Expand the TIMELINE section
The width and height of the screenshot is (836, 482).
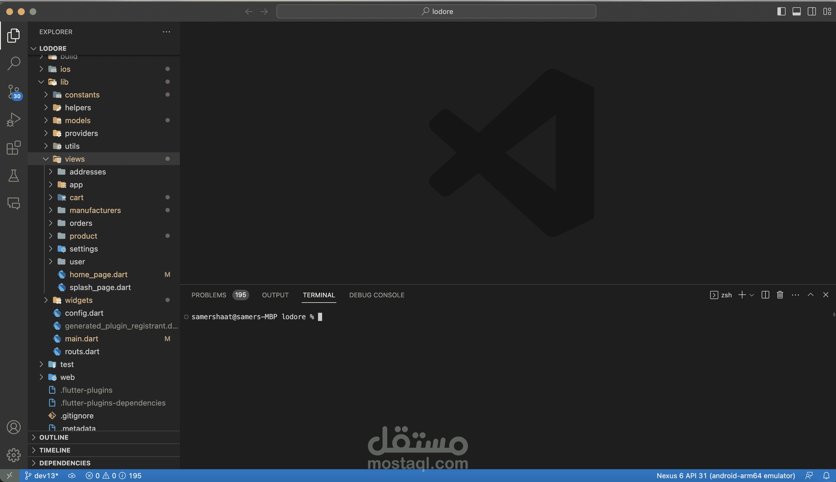[104, 450]
